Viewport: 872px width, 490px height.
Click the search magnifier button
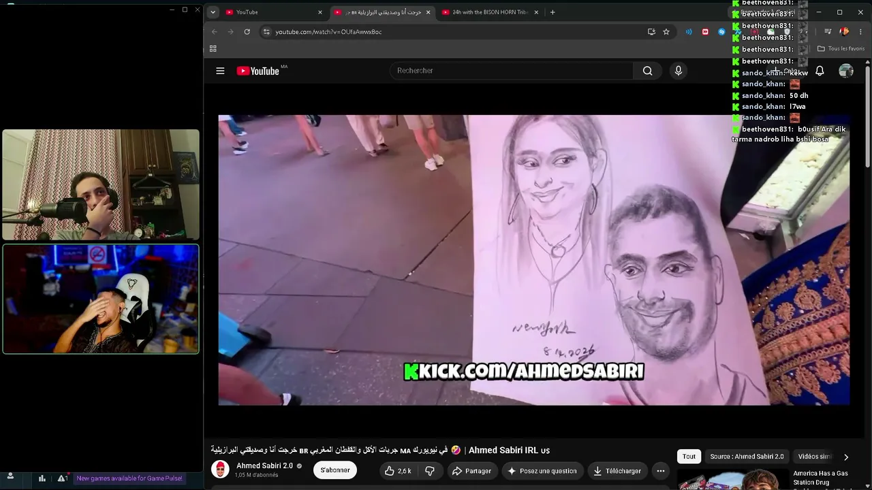[647, 71]
